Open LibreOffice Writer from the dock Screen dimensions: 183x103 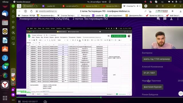tap(5, 40)
